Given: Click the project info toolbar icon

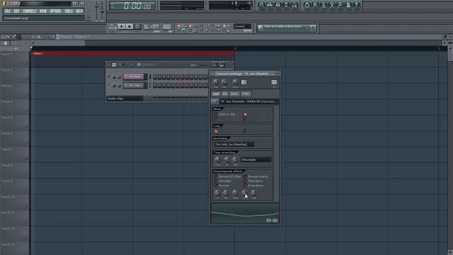Looking at the screenshot, I should pyautogui.click(x=348, y=5).
